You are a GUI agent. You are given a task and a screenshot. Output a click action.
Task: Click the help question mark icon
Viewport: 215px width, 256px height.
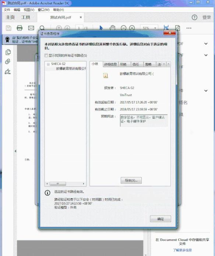pyautogui.click(x=194, y=17)
